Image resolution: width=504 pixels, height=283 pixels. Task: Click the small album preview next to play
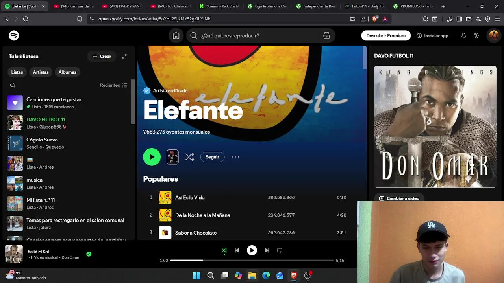tap(172, 157)
